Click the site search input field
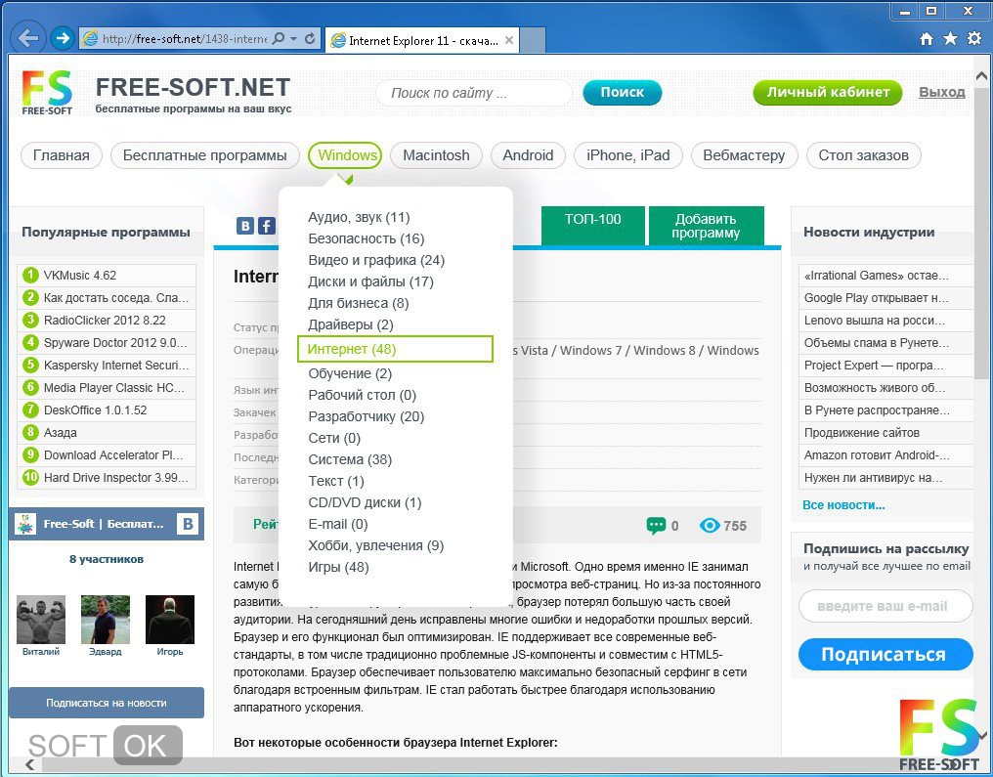Viewport: 993px width, 777px height. tap(474, 93)
